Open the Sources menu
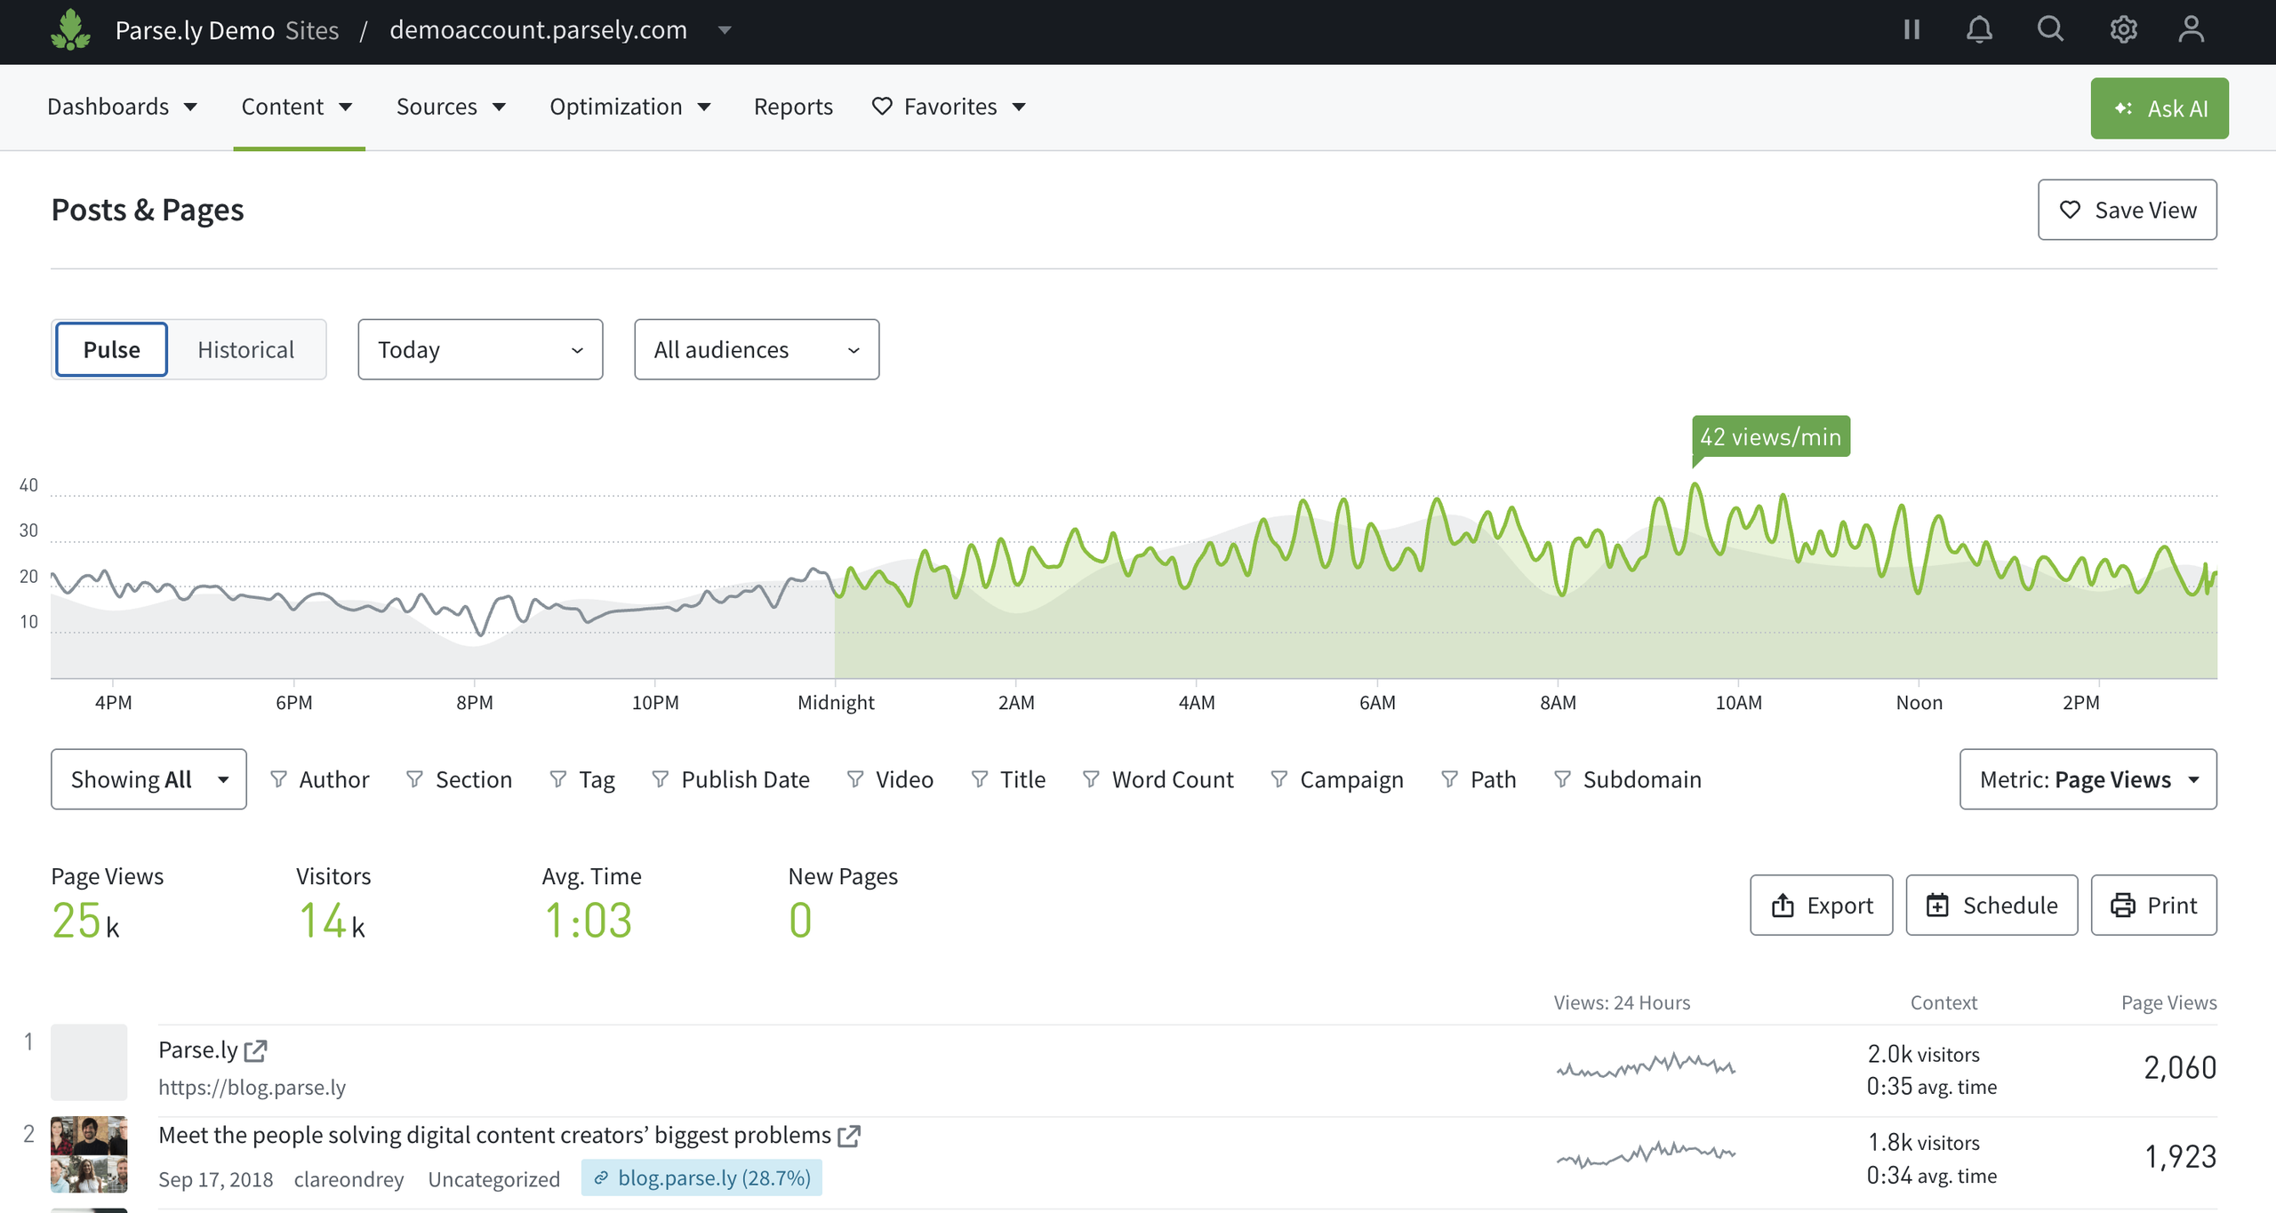Image resolution: width=2276 pixels, height=1213 pixels. point(451,107)
